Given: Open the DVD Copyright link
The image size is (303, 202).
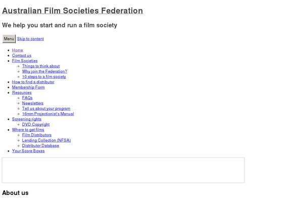Looking at the screenshot, I should (36, 124).
